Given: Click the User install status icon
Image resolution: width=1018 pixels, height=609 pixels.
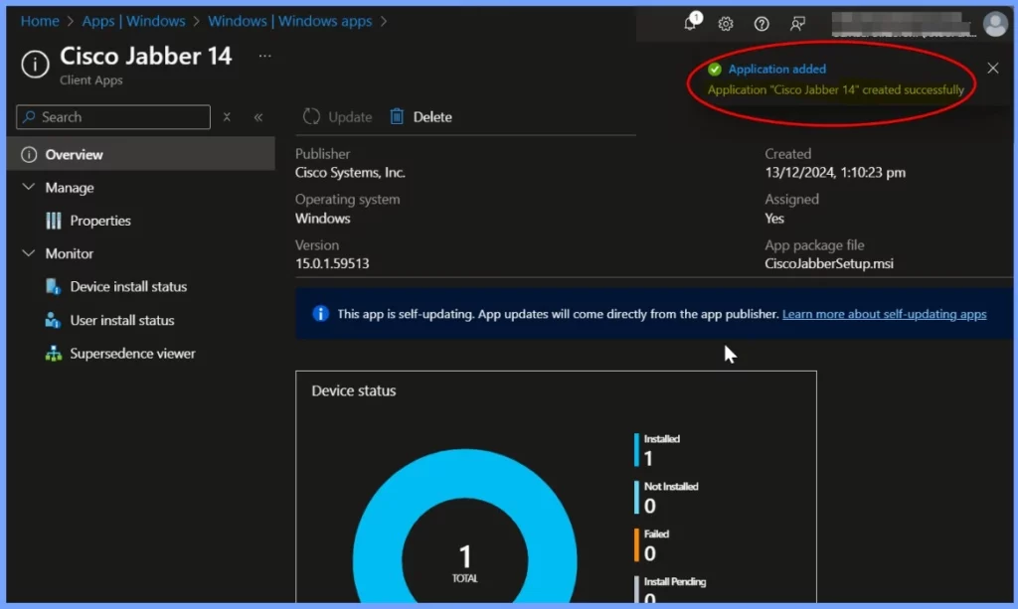Looking at the screenshot, I should click(54, 320).
